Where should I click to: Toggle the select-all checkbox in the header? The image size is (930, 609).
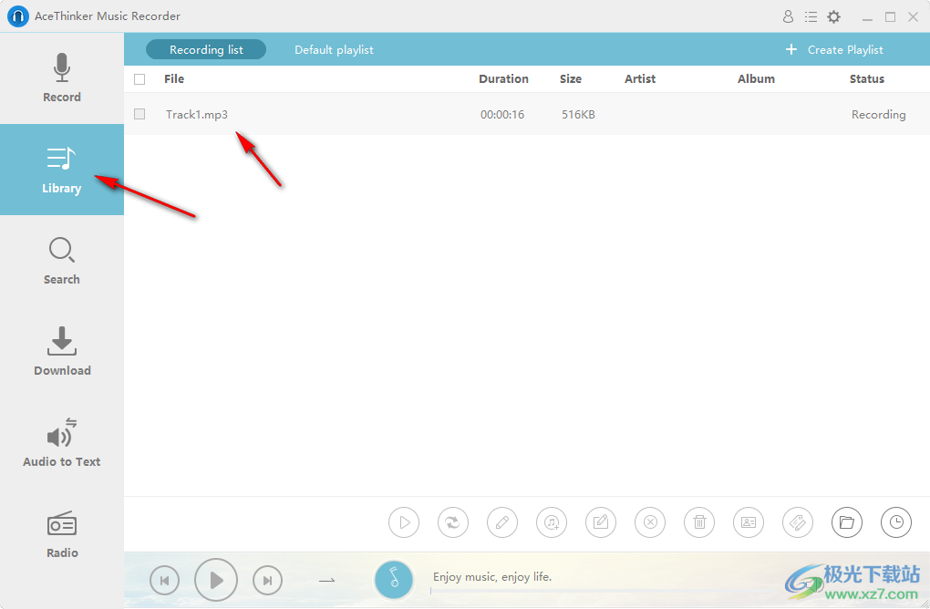(139, 79)
